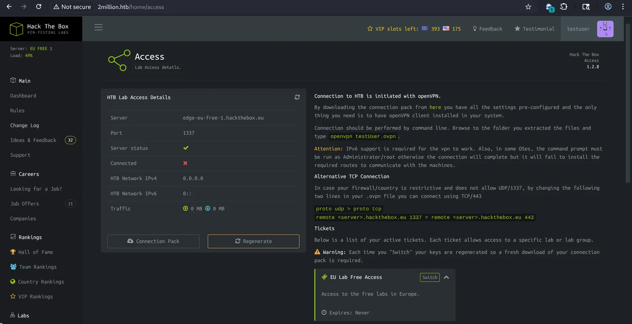Image resolution: width=632 pixels, height=324 pixels.
Task: Open the Feedback link in header
Action: [x=487, y=29]
